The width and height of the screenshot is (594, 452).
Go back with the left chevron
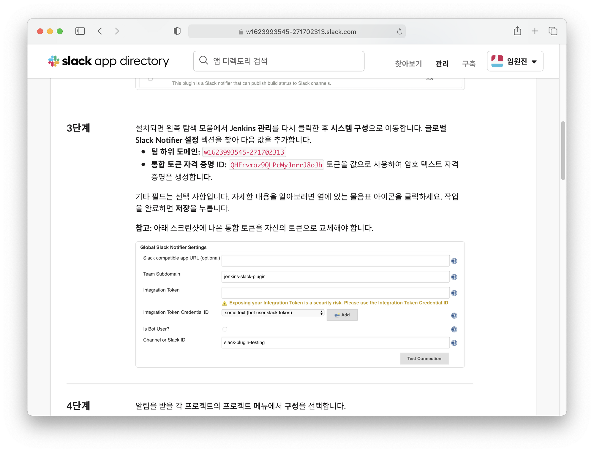pyautogui.click(x=100, y=31)
